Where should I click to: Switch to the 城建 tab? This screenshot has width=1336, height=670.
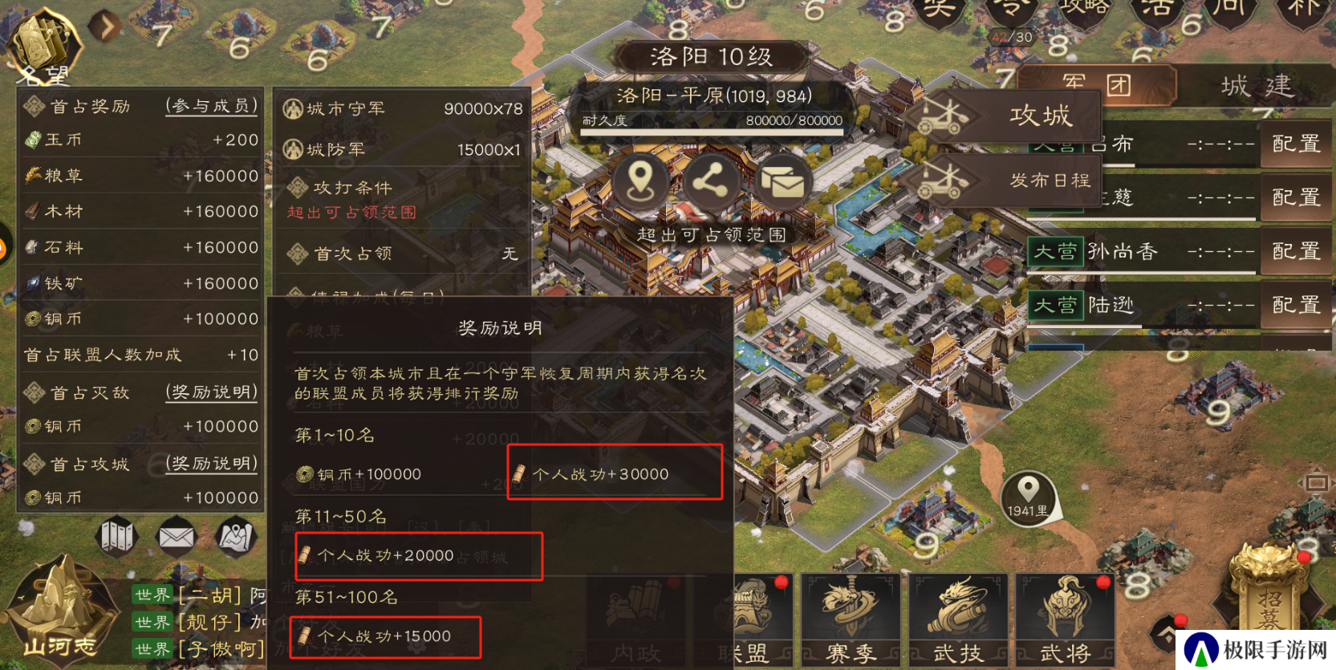coord(1257,86)
